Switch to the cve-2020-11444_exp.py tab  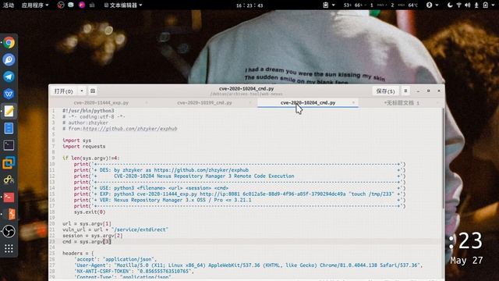(x=101, y=102)
